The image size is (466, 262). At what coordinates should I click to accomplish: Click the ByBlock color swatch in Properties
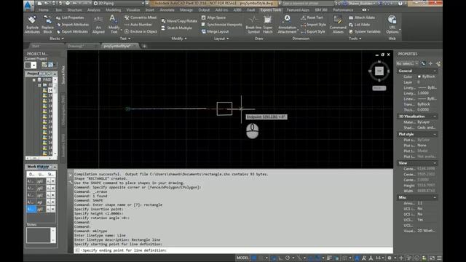[x=419, y=76]
